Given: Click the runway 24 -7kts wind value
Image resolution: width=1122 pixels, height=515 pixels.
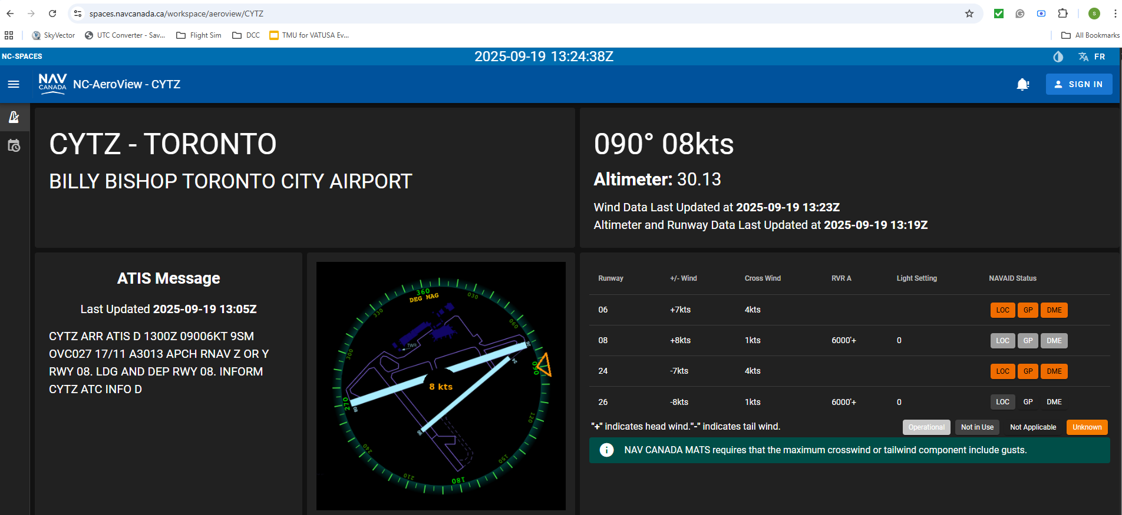Looking at the screenshot, I should point(679,371).
